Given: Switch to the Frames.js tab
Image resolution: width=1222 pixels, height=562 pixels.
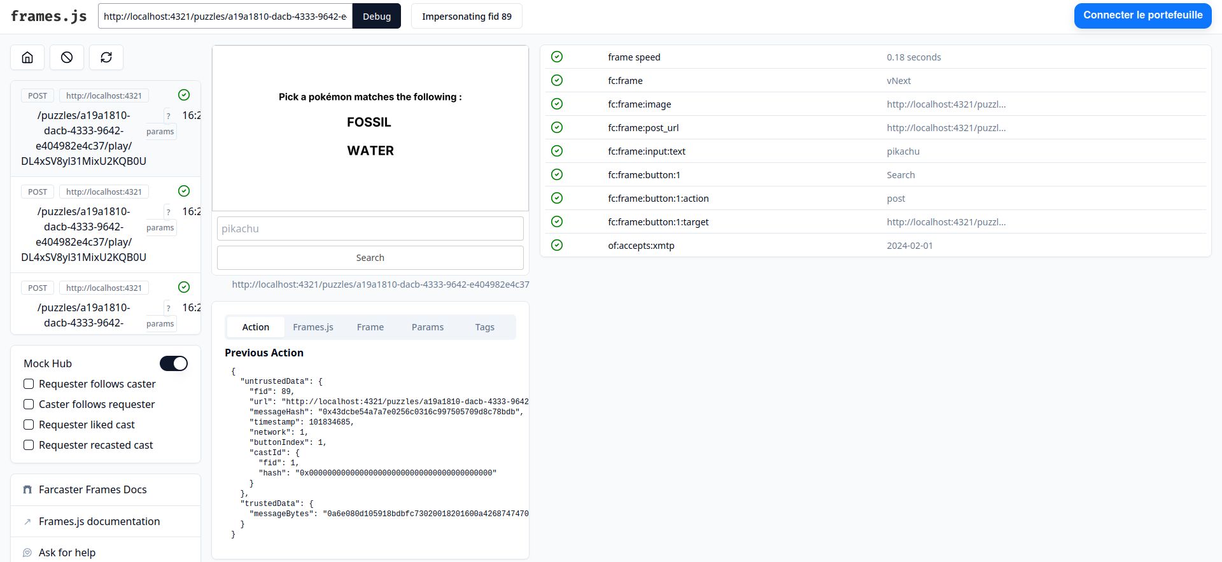Looking at the screenshot, I should coord(313,327).
